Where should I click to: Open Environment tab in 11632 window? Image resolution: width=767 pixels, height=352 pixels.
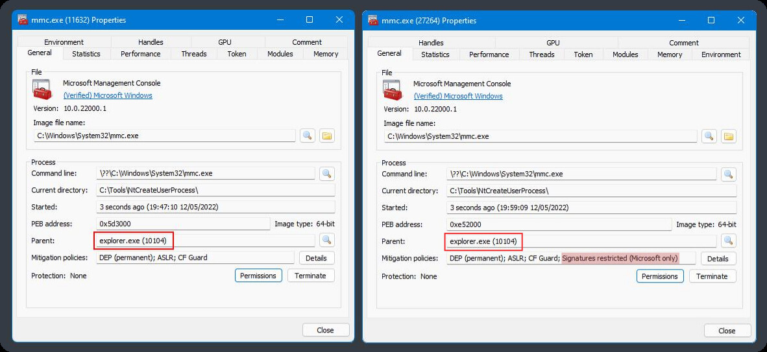click(64, 42)
